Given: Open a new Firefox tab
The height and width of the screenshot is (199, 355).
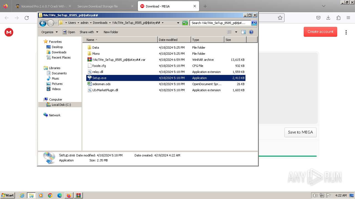Looking at the screenshot, I should coord(205,6).
